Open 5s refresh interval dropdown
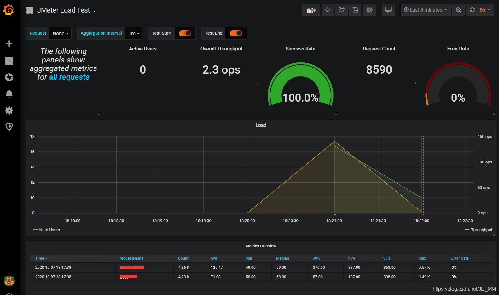Screen dimensions: 499x295 point(485,10)
